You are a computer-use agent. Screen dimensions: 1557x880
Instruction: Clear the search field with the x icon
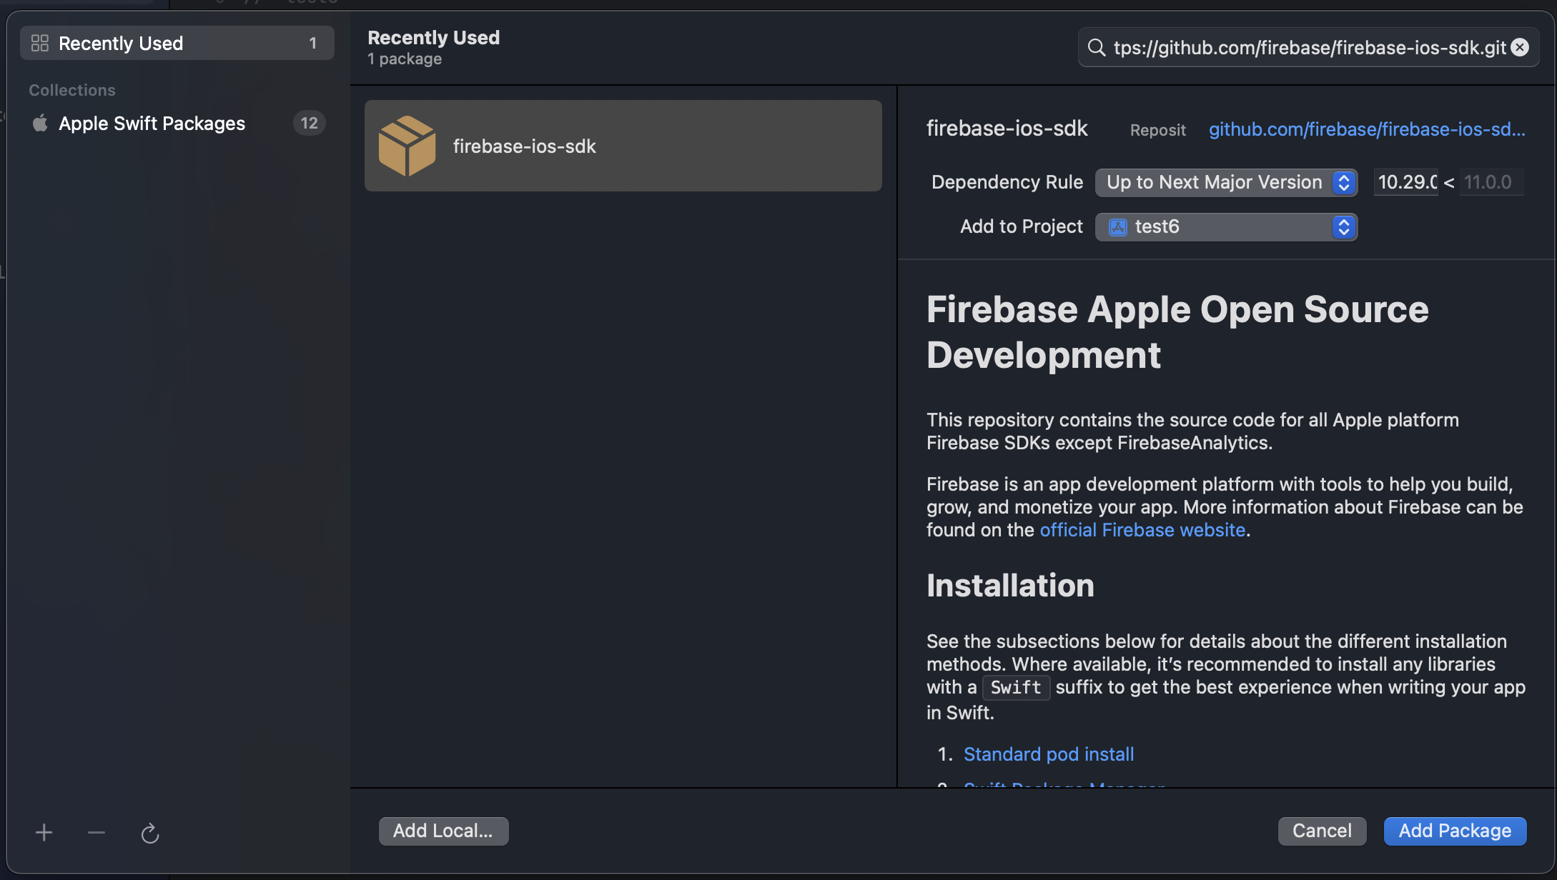(x=1519, y=47)
